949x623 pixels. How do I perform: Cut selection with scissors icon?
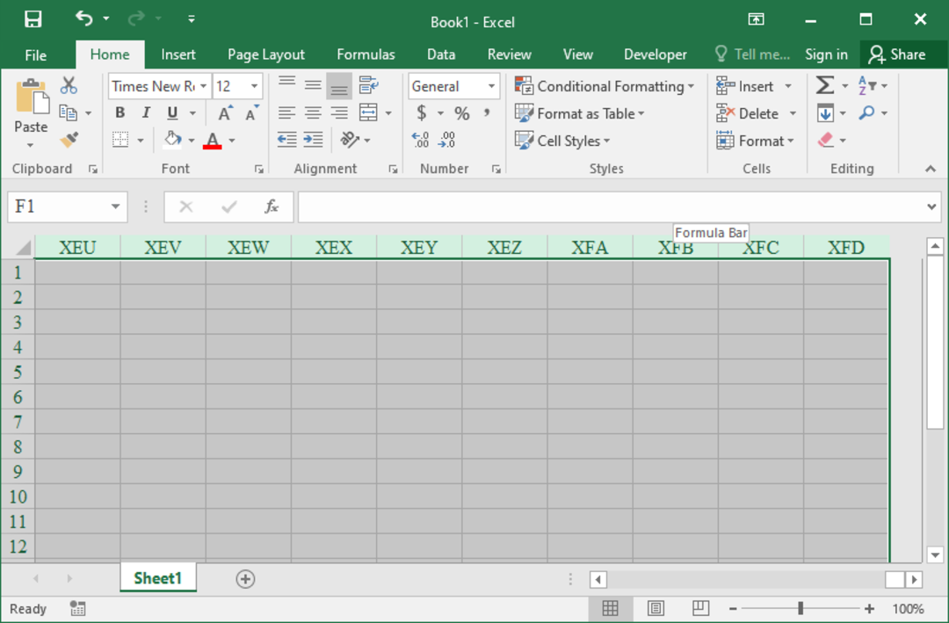tap(69, 85)
